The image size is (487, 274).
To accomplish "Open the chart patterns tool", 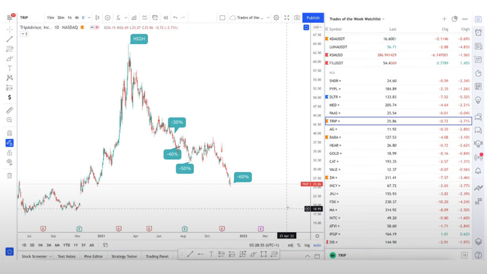I will [10, 78].
